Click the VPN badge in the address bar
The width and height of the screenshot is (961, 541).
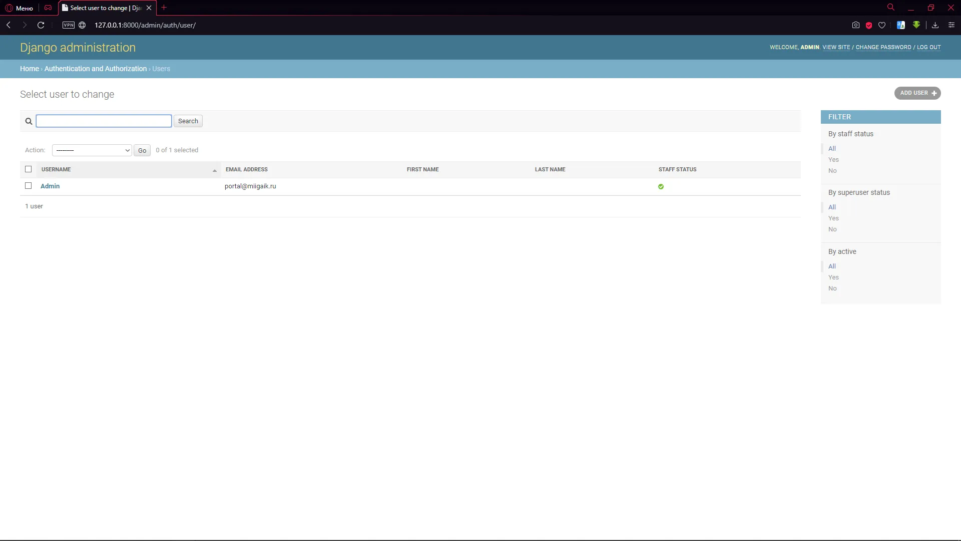[x=69, y=25]
